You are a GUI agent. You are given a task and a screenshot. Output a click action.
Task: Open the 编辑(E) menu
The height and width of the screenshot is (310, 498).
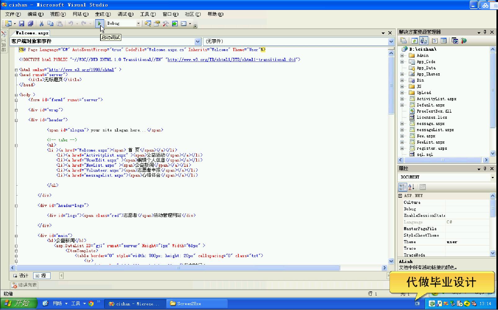coord(36,14)
